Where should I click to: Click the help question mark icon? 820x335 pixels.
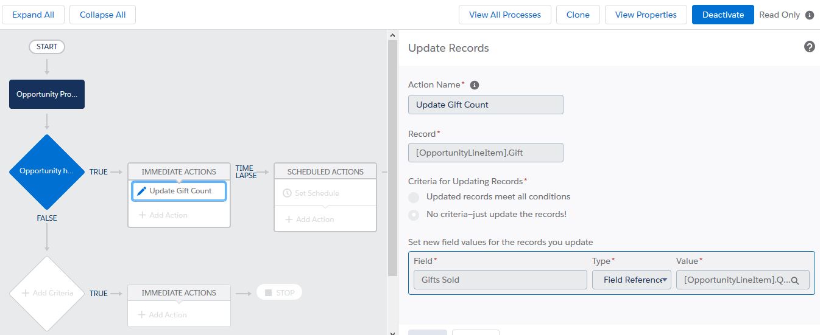(x=809, y=47)
